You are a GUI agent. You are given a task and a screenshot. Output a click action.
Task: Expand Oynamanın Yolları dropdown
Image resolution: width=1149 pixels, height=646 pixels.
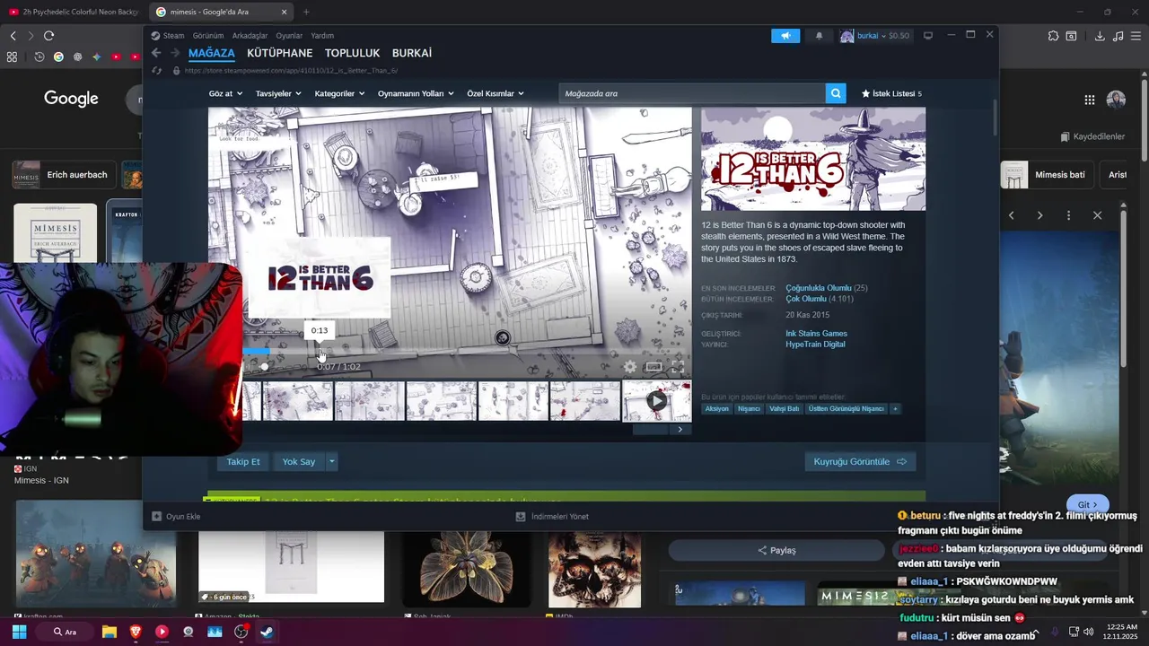(x=416, y=93)
